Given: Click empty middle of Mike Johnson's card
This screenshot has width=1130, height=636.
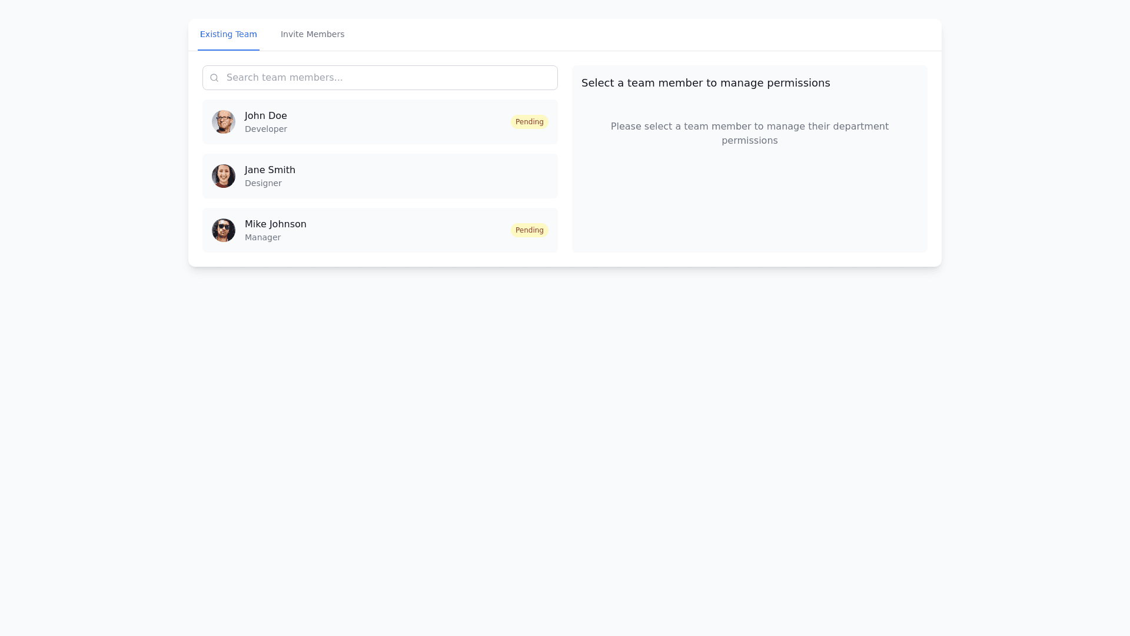Looking at the screenshot, I should 406,230.
